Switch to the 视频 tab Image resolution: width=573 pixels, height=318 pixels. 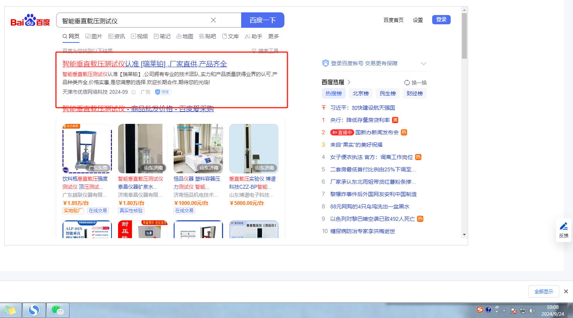tap(139, 36)
